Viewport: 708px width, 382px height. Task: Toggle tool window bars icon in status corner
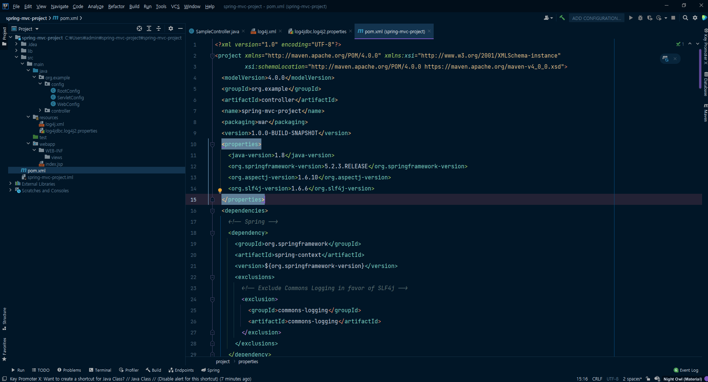[4, 379]
